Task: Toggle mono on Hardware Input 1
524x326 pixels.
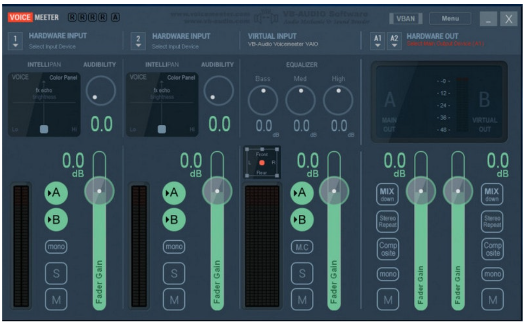Action: (x=55, y=247)
